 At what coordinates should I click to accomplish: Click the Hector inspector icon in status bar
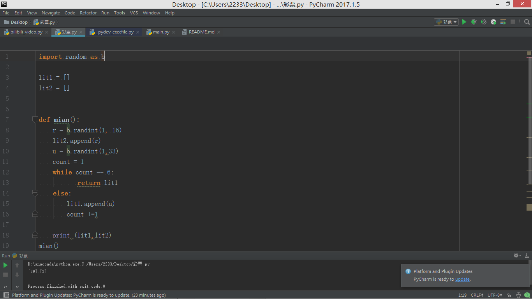518,295
